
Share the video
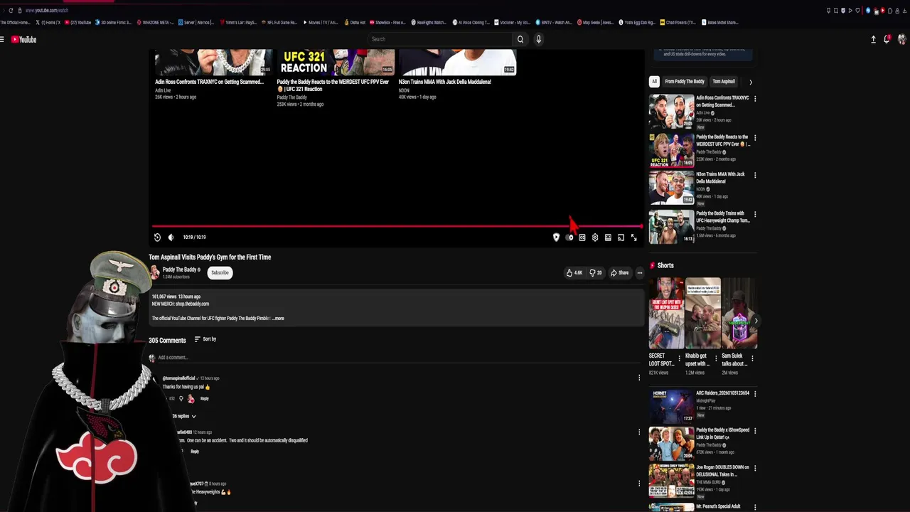[619, 272]
